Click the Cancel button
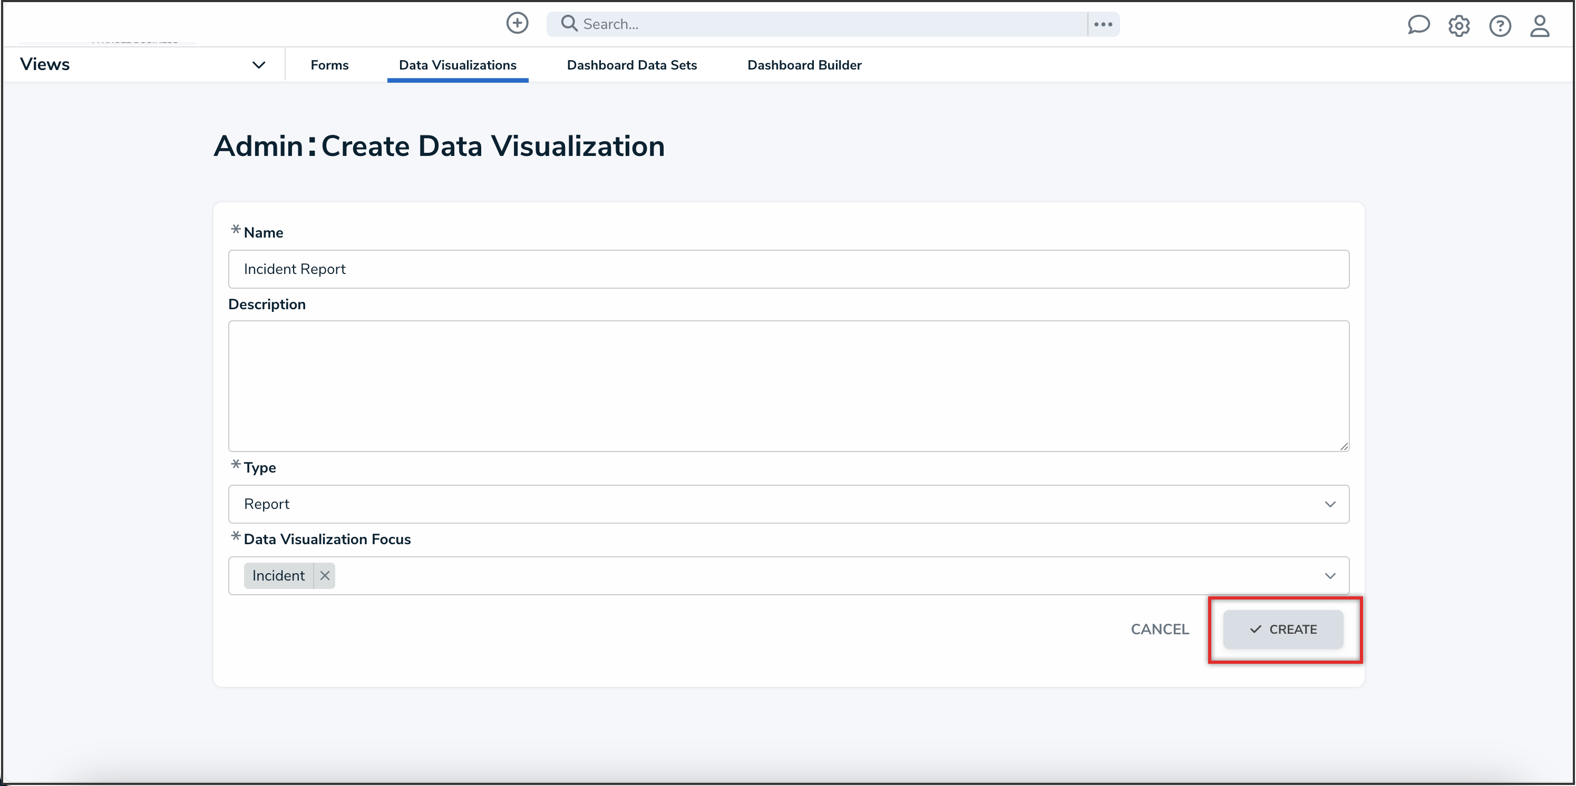 (x=1160, y=629)
